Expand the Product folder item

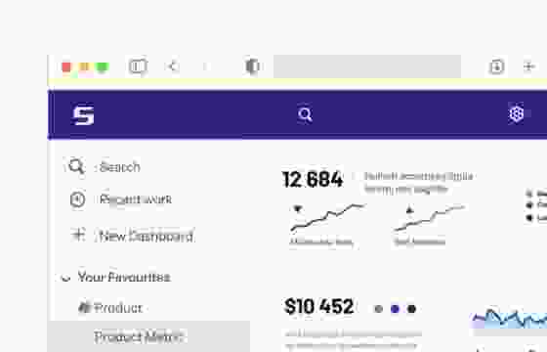[109, 308]
